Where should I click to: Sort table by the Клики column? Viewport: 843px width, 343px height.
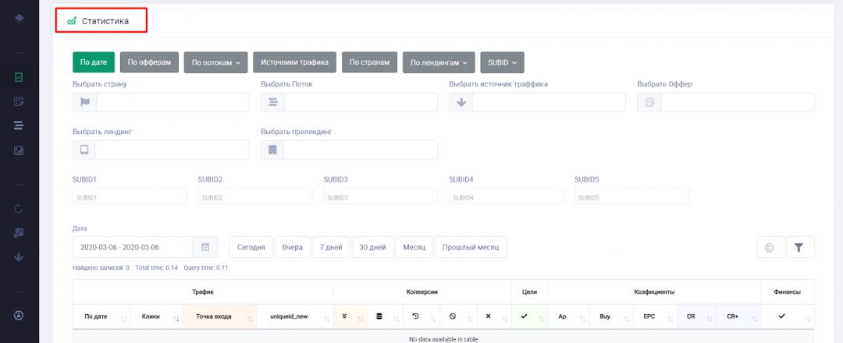(156, 316)
